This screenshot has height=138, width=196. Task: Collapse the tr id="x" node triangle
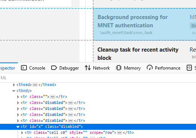click(18, 127)
